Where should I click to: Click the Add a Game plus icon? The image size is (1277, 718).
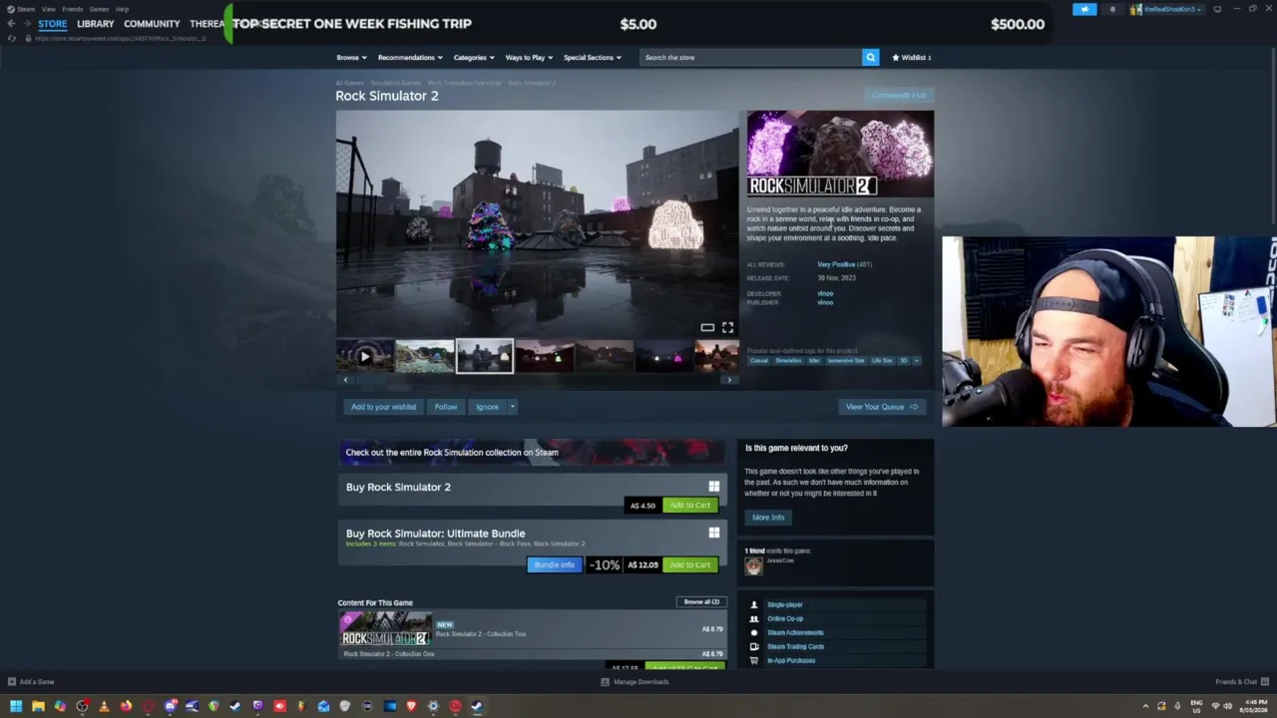point(12,682)
